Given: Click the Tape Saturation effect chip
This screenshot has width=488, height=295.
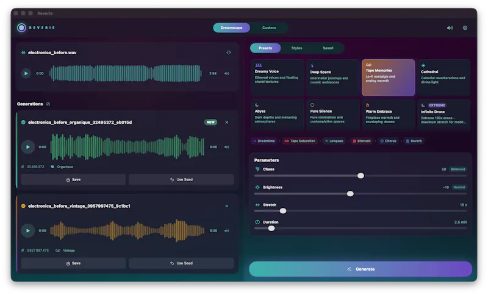Looking at the screenshot, I should [300, 141].
